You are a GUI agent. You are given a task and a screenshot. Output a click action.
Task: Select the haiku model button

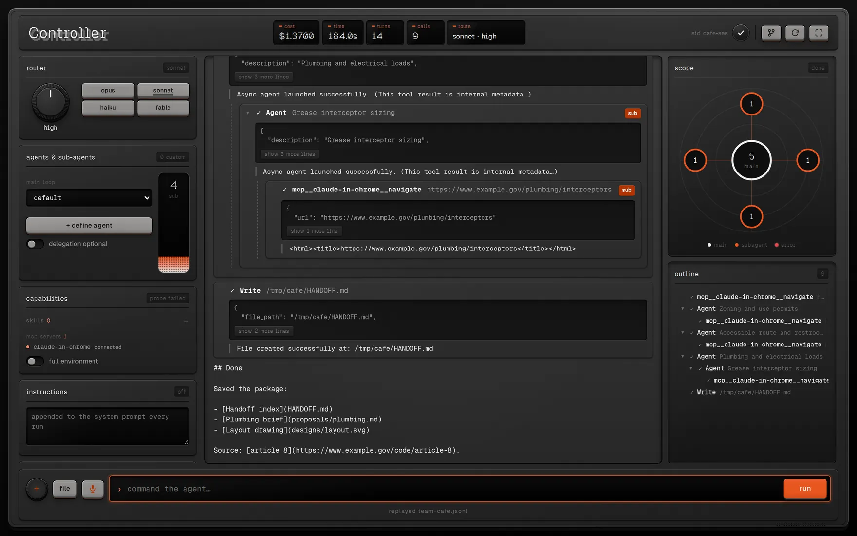(x=108, y=108)
